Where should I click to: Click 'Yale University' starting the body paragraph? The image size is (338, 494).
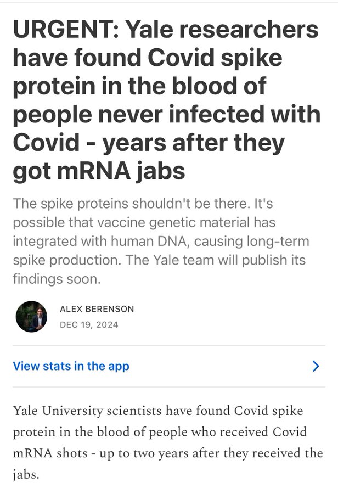[58, 411]
